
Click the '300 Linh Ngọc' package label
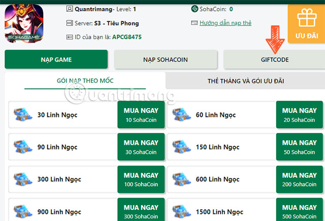pos(59,179)
